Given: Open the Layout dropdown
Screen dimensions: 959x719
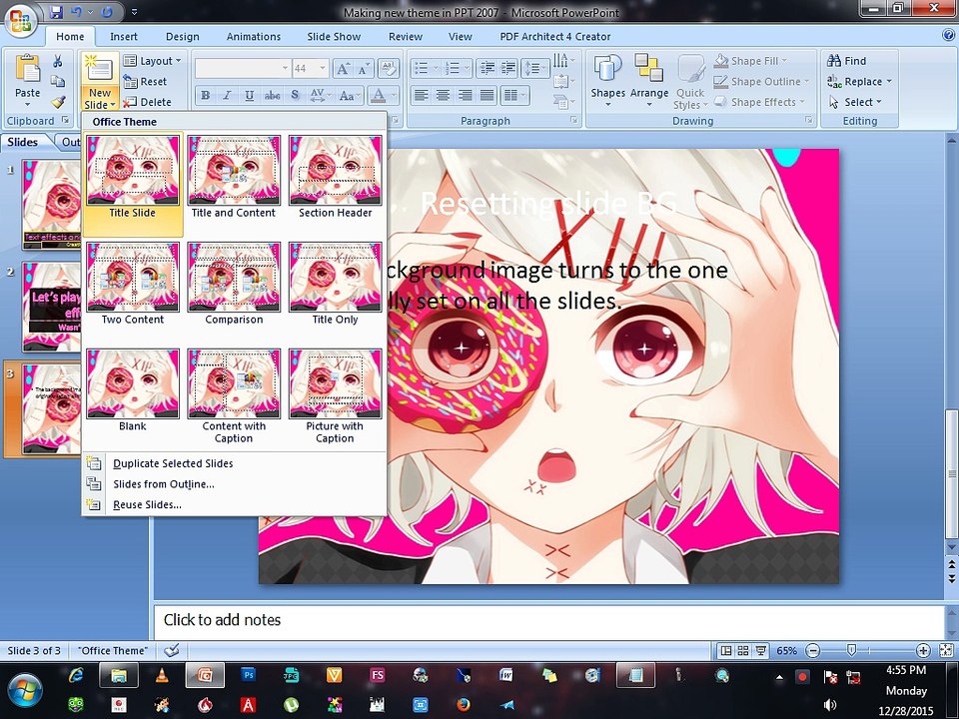Looking at the screenshot, I should [153, 61].
